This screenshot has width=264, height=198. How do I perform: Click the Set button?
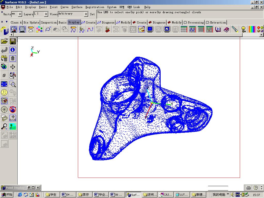click(92, 14)
